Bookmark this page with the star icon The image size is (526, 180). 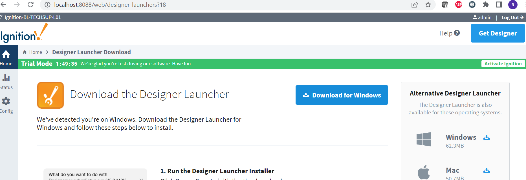(x=428, y=5)
